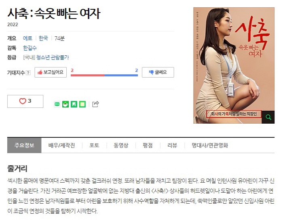Viewport: 283px width, 221px height.
Task: Switch to 배우/제작진 tab
Action: click(62, 145)
